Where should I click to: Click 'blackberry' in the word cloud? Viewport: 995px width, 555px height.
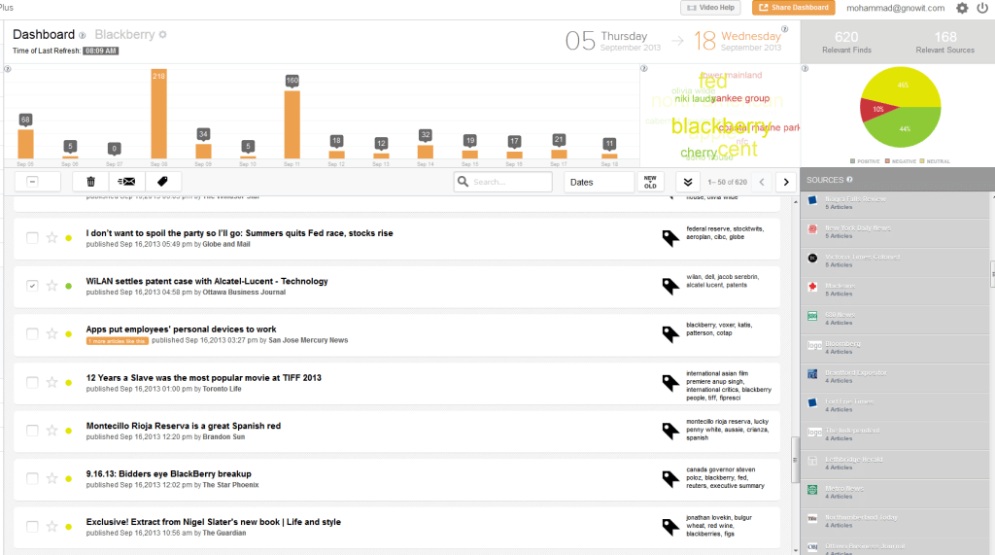point(721,126)
